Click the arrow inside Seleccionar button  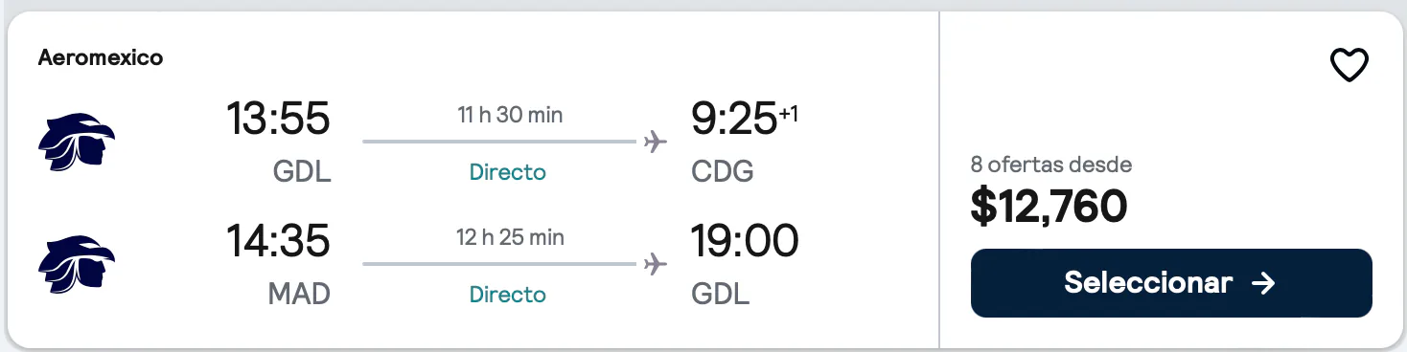point(1263,283)
